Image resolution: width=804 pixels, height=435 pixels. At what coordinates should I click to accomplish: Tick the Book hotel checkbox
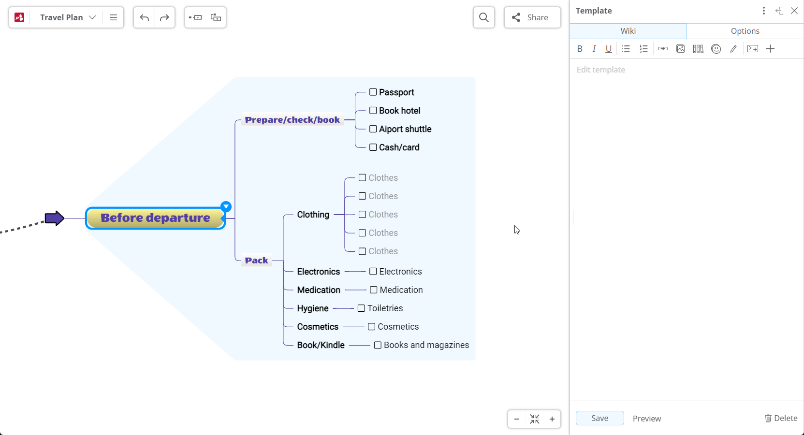pos(373,111)
